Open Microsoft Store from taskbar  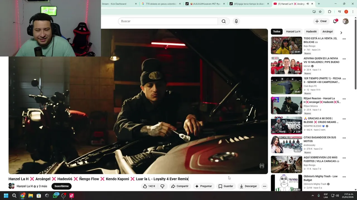pyautogui.click(x=39, y=196)
